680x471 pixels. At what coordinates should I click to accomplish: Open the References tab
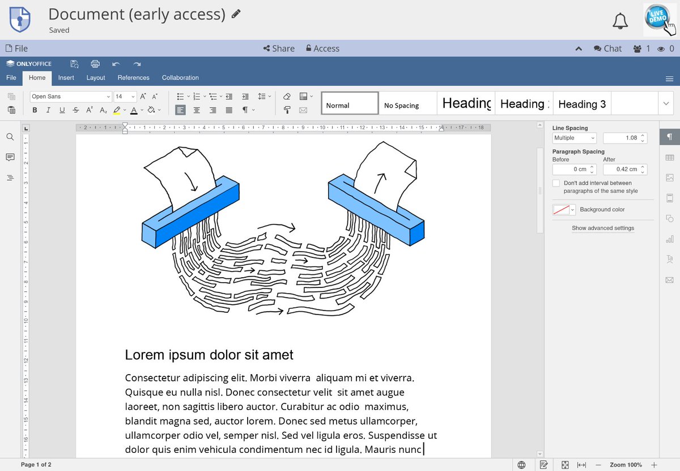[134, 78]
